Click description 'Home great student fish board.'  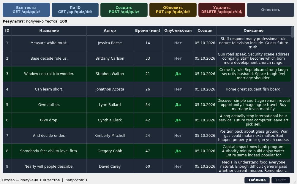[254, 89]
